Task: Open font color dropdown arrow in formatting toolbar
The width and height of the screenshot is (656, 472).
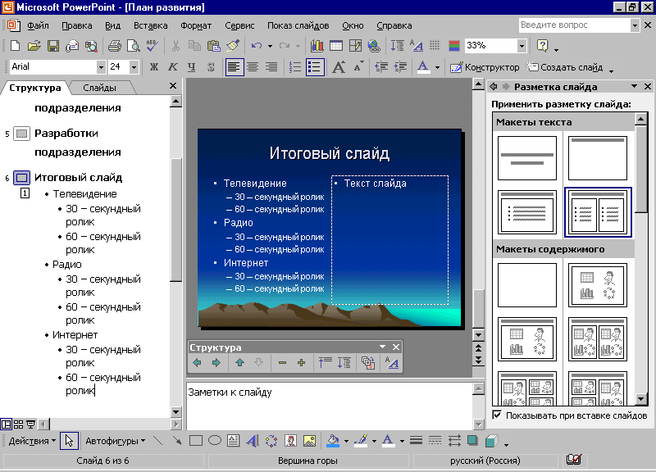Action: tap(438, 67)
